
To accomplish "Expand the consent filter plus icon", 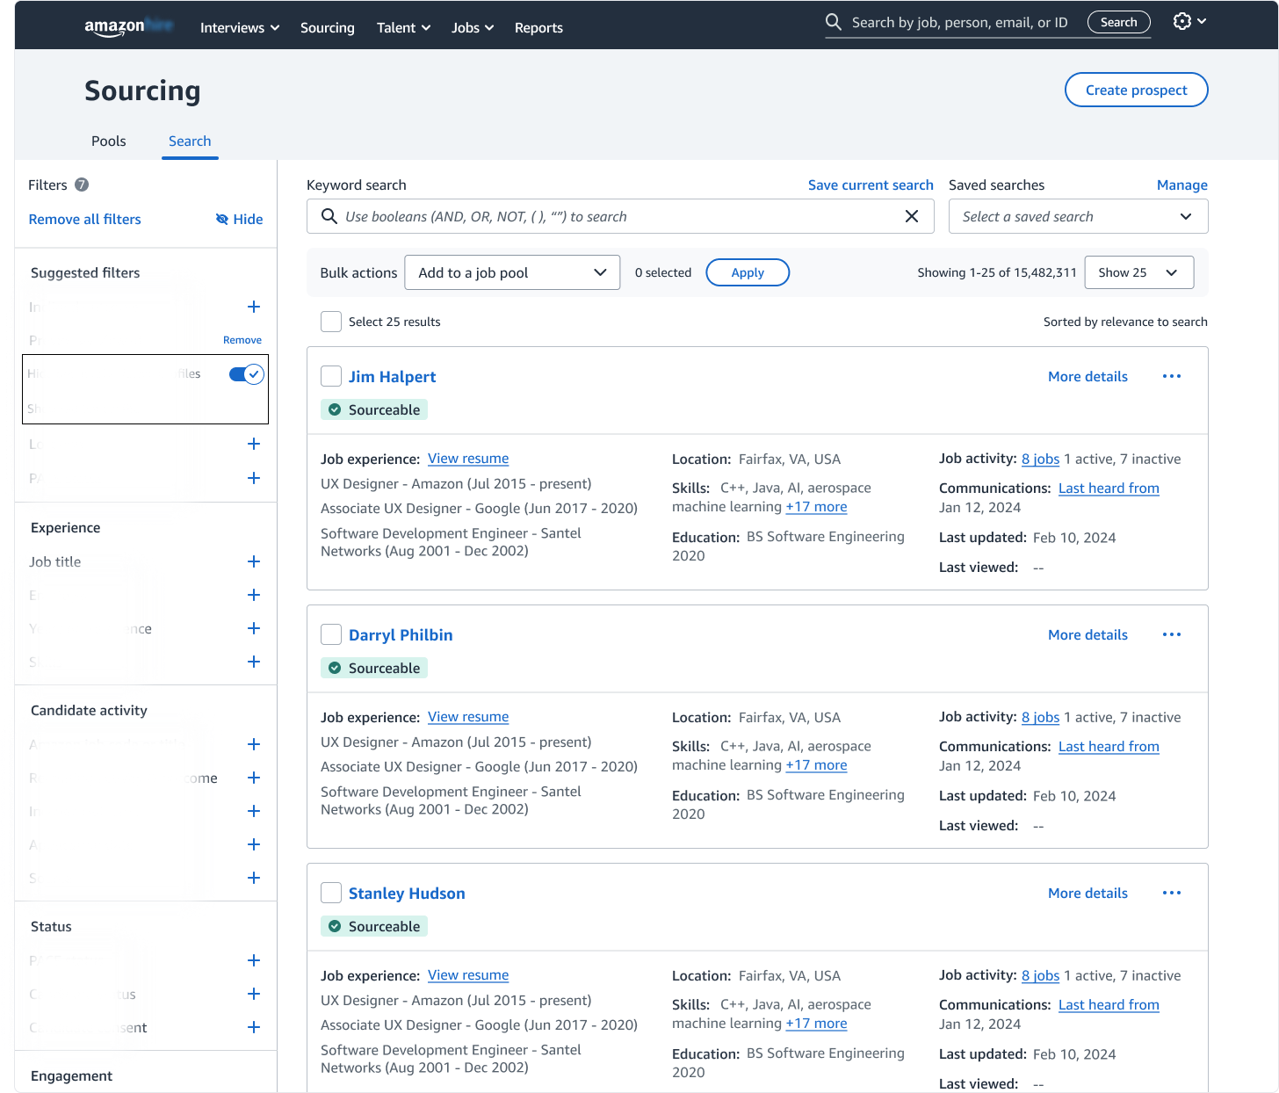I will (x=254, y=1027).
